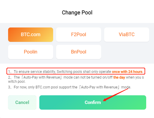
Task: Click 'Switching pools shall only operate' phrase
Action: point(84,72)
